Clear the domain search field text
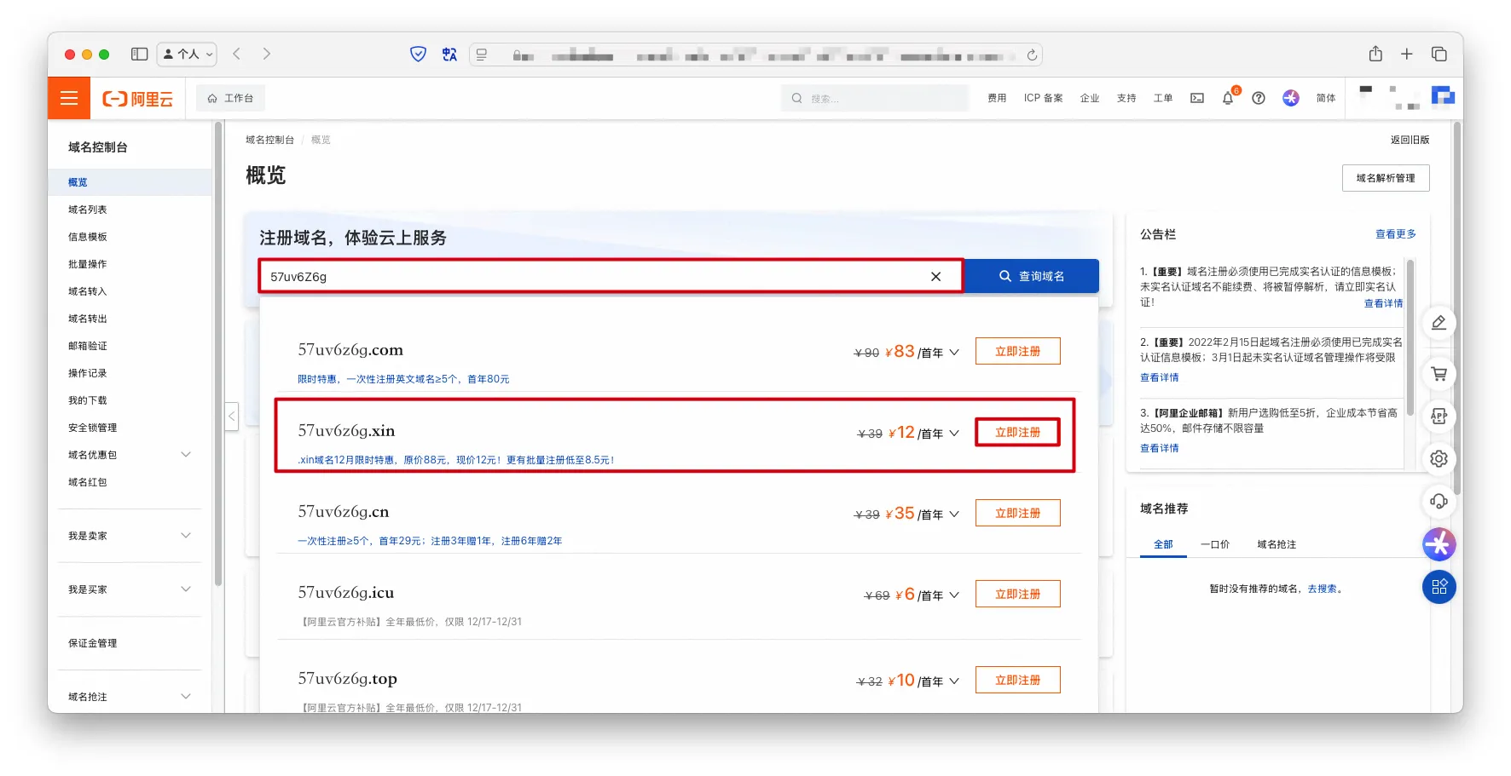1511x776 pixels. 935,277
